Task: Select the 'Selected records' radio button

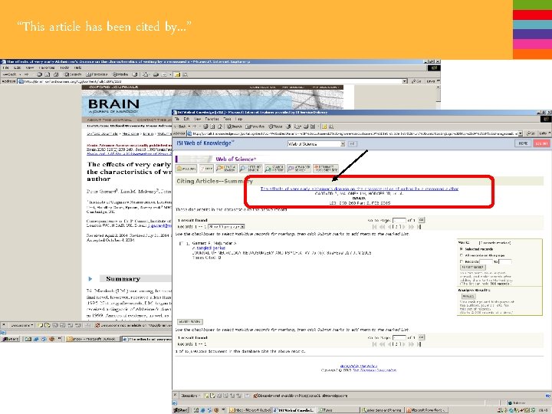Action: (x=462, y=249)
